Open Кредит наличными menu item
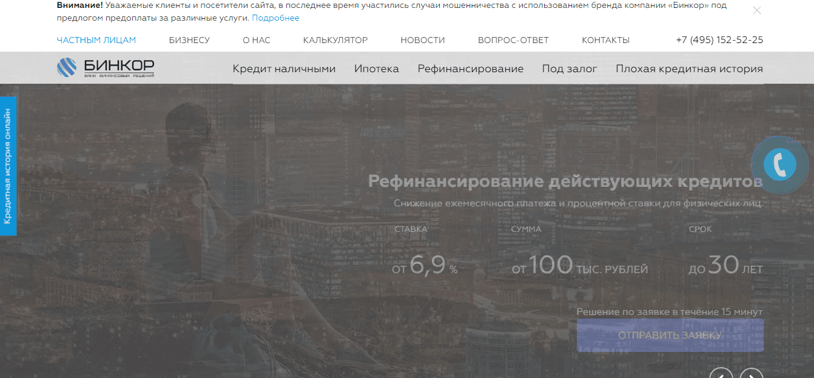The image size is (814, 378). 284,69
